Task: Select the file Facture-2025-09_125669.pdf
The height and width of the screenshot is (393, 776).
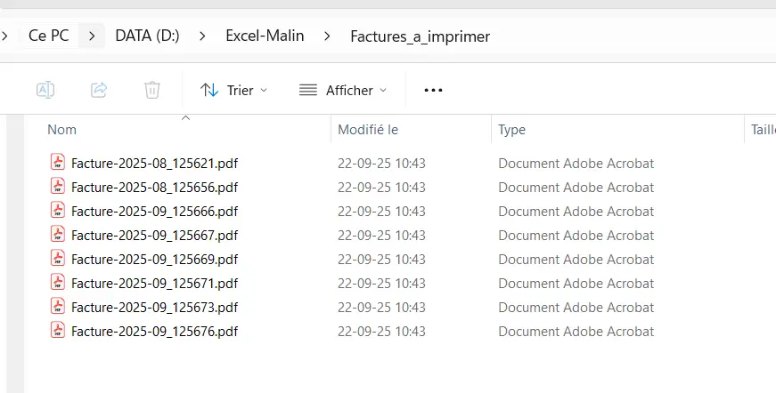Action: pyautogui.click(x=154, y=260)
